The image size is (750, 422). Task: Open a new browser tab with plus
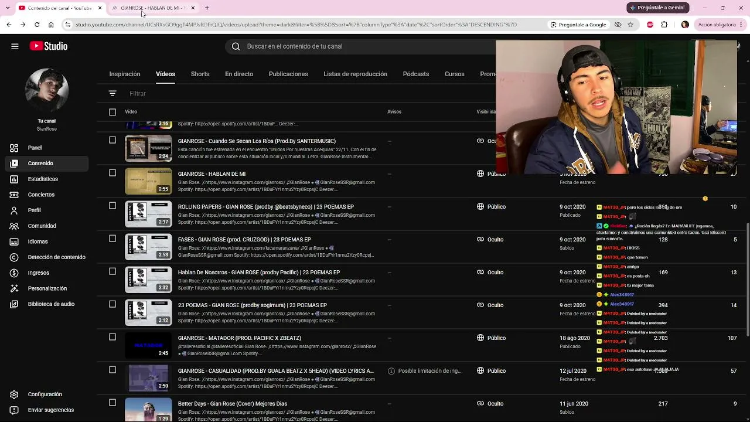coord(207,8)
